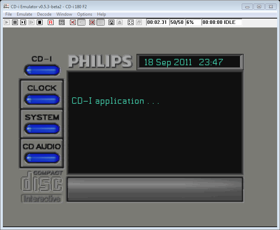Maximize the CD-i Emulator window
This screenshot has height=230, width=280.
pyautogui.click(x=259, y=7)
